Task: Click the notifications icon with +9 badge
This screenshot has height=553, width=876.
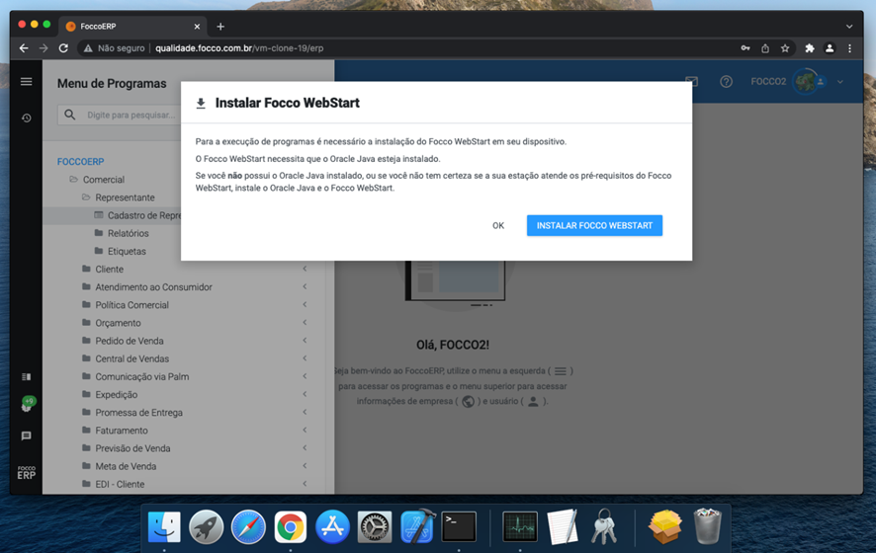Action: pyautogui.click(x=28, y=404)
